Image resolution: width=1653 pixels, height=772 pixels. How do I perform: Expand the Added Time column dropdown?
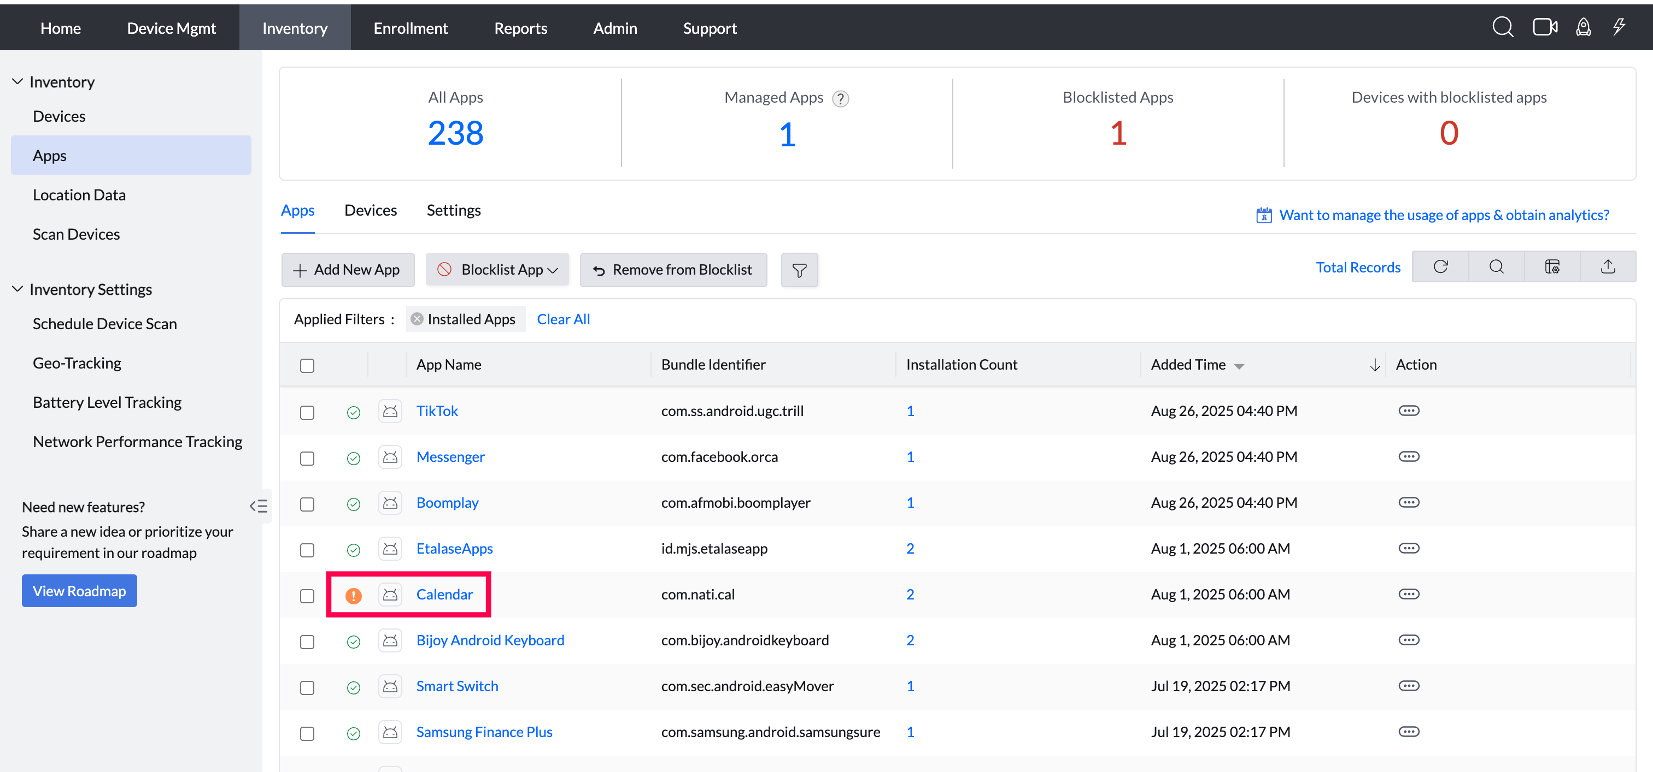(1239, 366)
